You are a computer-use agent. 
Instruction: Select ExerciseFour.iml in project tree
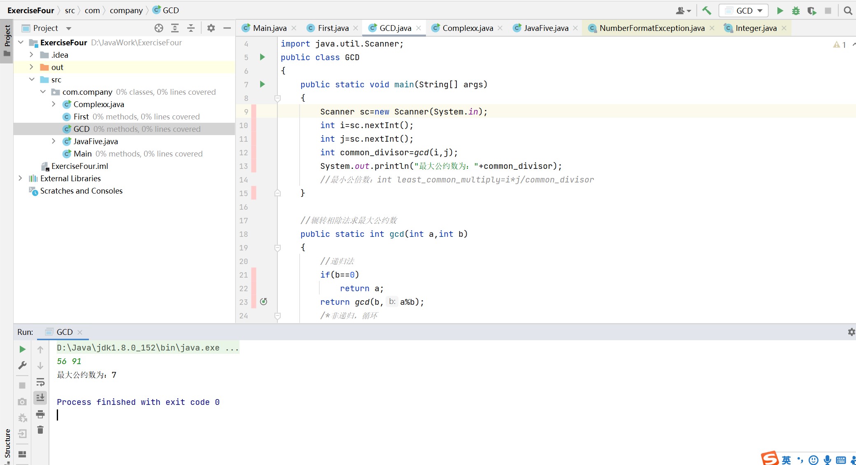[79, 166]
